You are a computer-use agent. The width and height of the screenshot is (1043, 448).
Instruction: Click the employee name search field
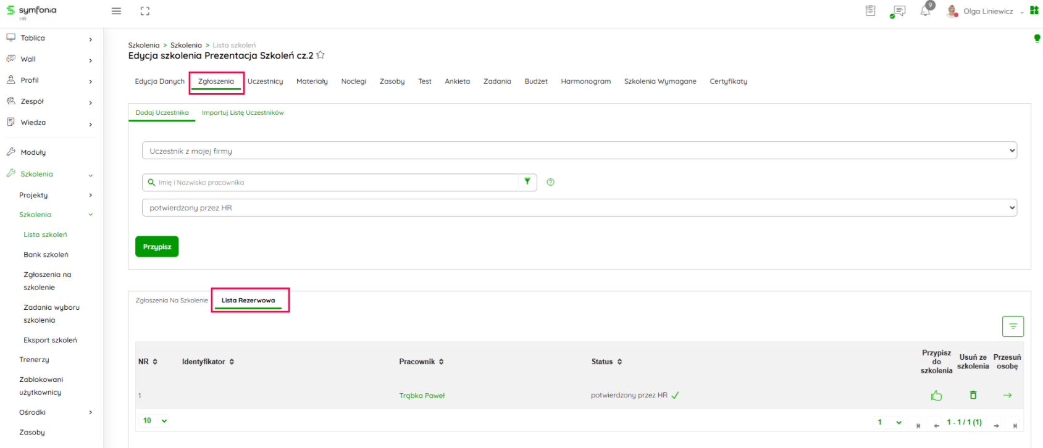coord(337,183)
